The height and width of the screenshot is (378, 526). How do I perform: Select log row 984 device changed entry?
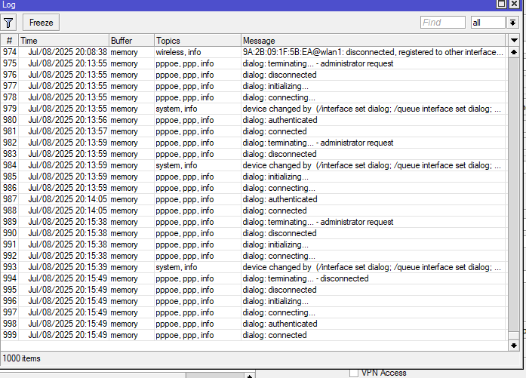254,165
